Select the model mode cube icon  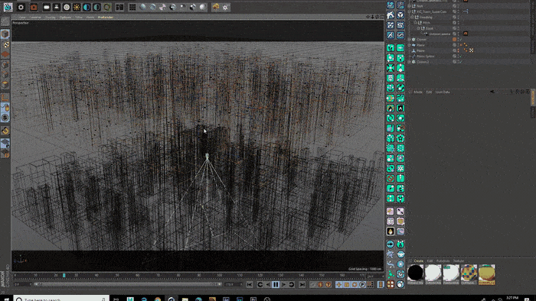pos(5,34)
